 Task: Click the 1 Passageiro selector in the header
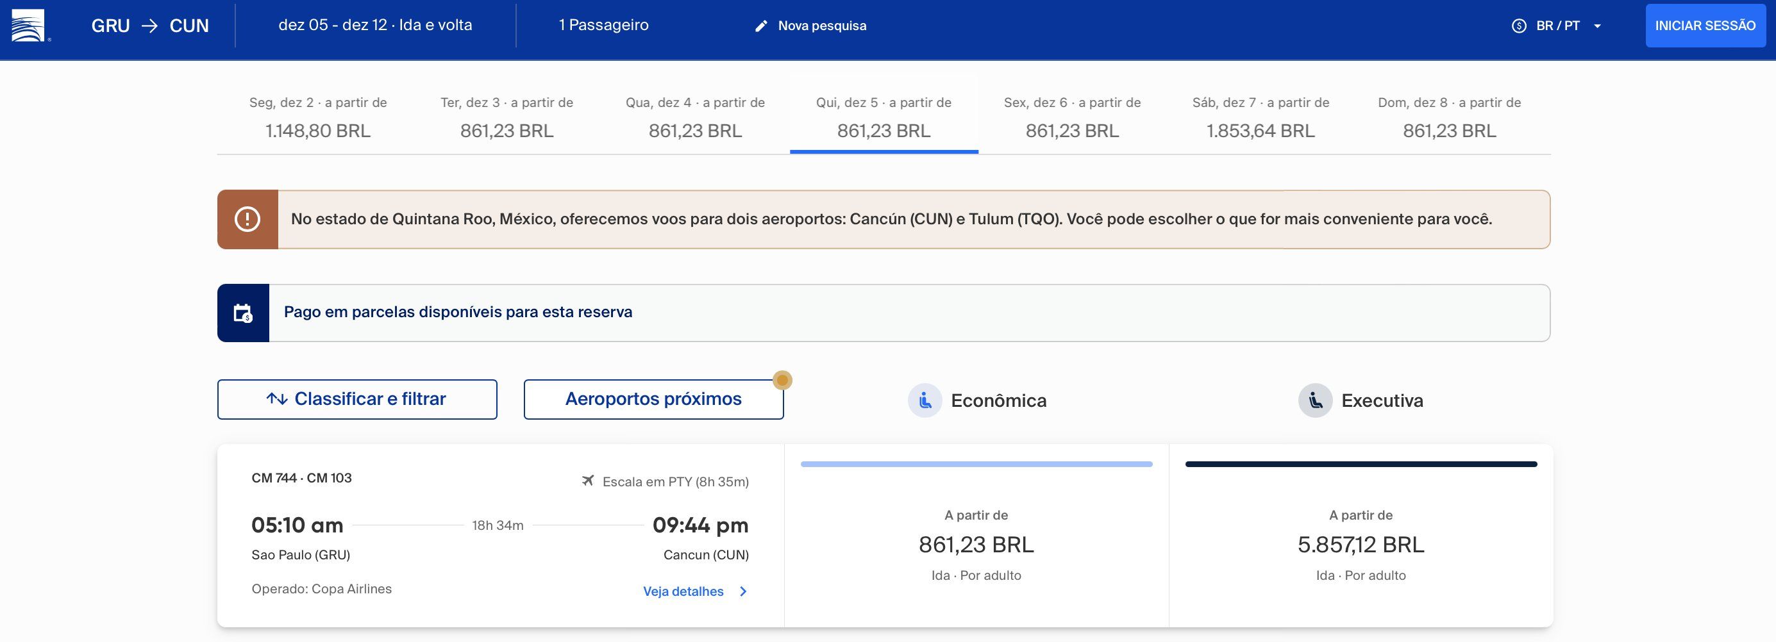click(x=604, y=26)
